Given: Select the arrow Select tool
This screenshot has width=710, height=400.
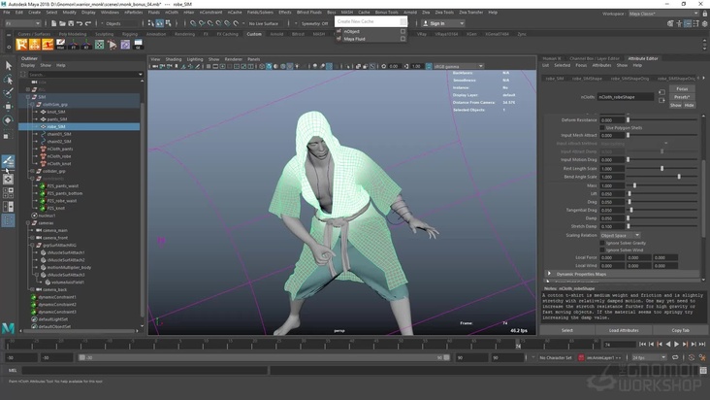Looking at the screenshot, I should click(x=8, y=66).
